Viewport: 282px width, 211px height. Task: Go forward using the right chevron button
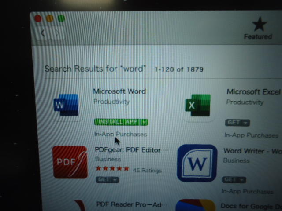[58, 33]
